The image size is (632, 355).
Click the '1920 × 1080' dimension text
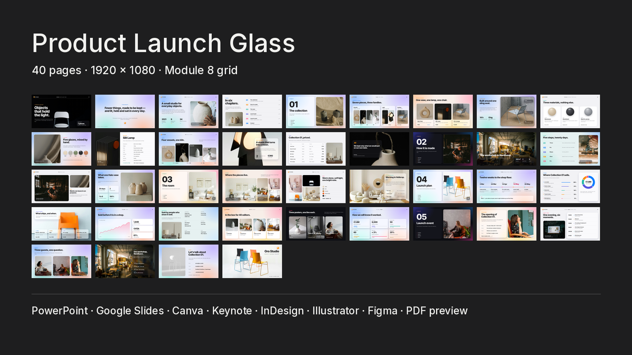pyautogui.click(x=123, y=70)
